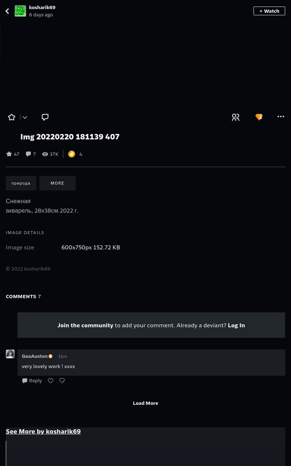This screenshot has height=466, width=291.
Task: Expand the dropdown arrow next to the favourite star
Action: click(25, 117)
